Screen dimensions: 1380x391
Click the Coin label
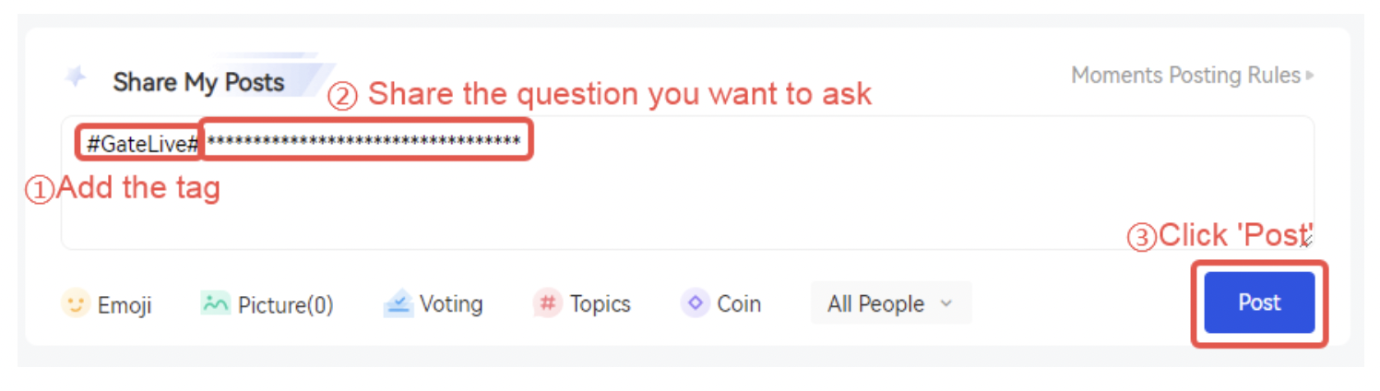(739, 303)
